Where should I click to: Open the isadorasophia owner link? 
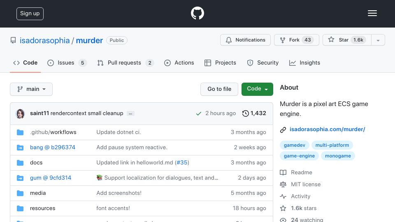(44, 40)
